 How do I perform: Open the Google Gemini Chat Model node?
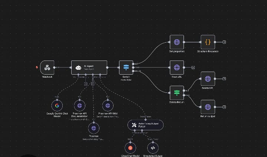tap(57, 106)
